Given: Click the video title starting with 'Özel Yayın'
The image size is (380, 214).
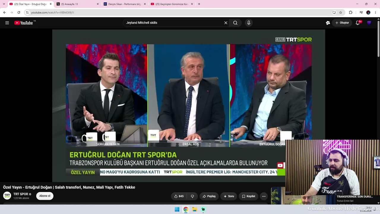Looking at the screenshot, I should (69, 187).
